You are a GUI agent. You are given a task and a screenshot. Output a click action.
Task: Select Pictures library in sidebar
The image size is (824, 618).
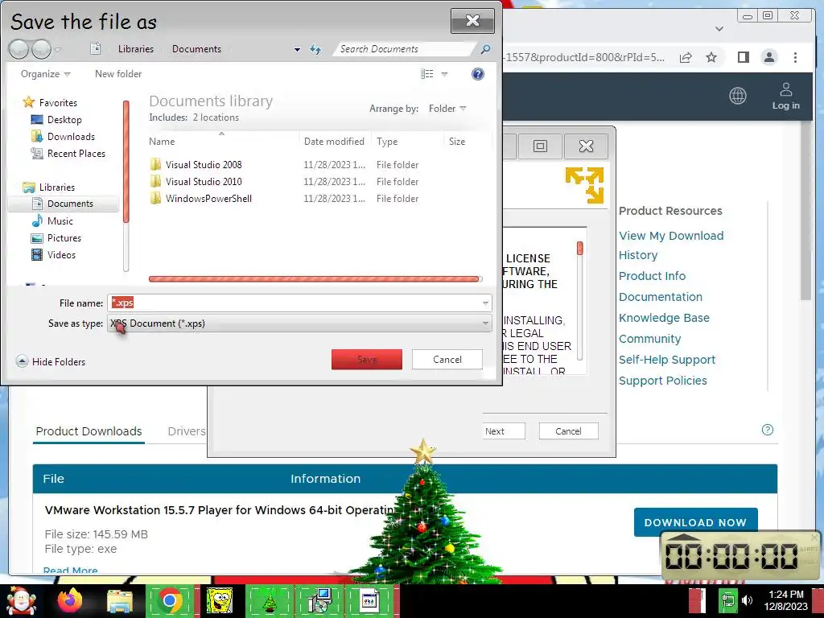coord(64,238)
